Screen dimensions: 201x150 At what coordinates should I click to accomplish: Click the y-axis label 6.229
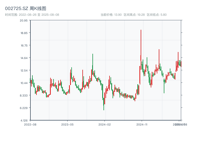[x=24, y=108]
